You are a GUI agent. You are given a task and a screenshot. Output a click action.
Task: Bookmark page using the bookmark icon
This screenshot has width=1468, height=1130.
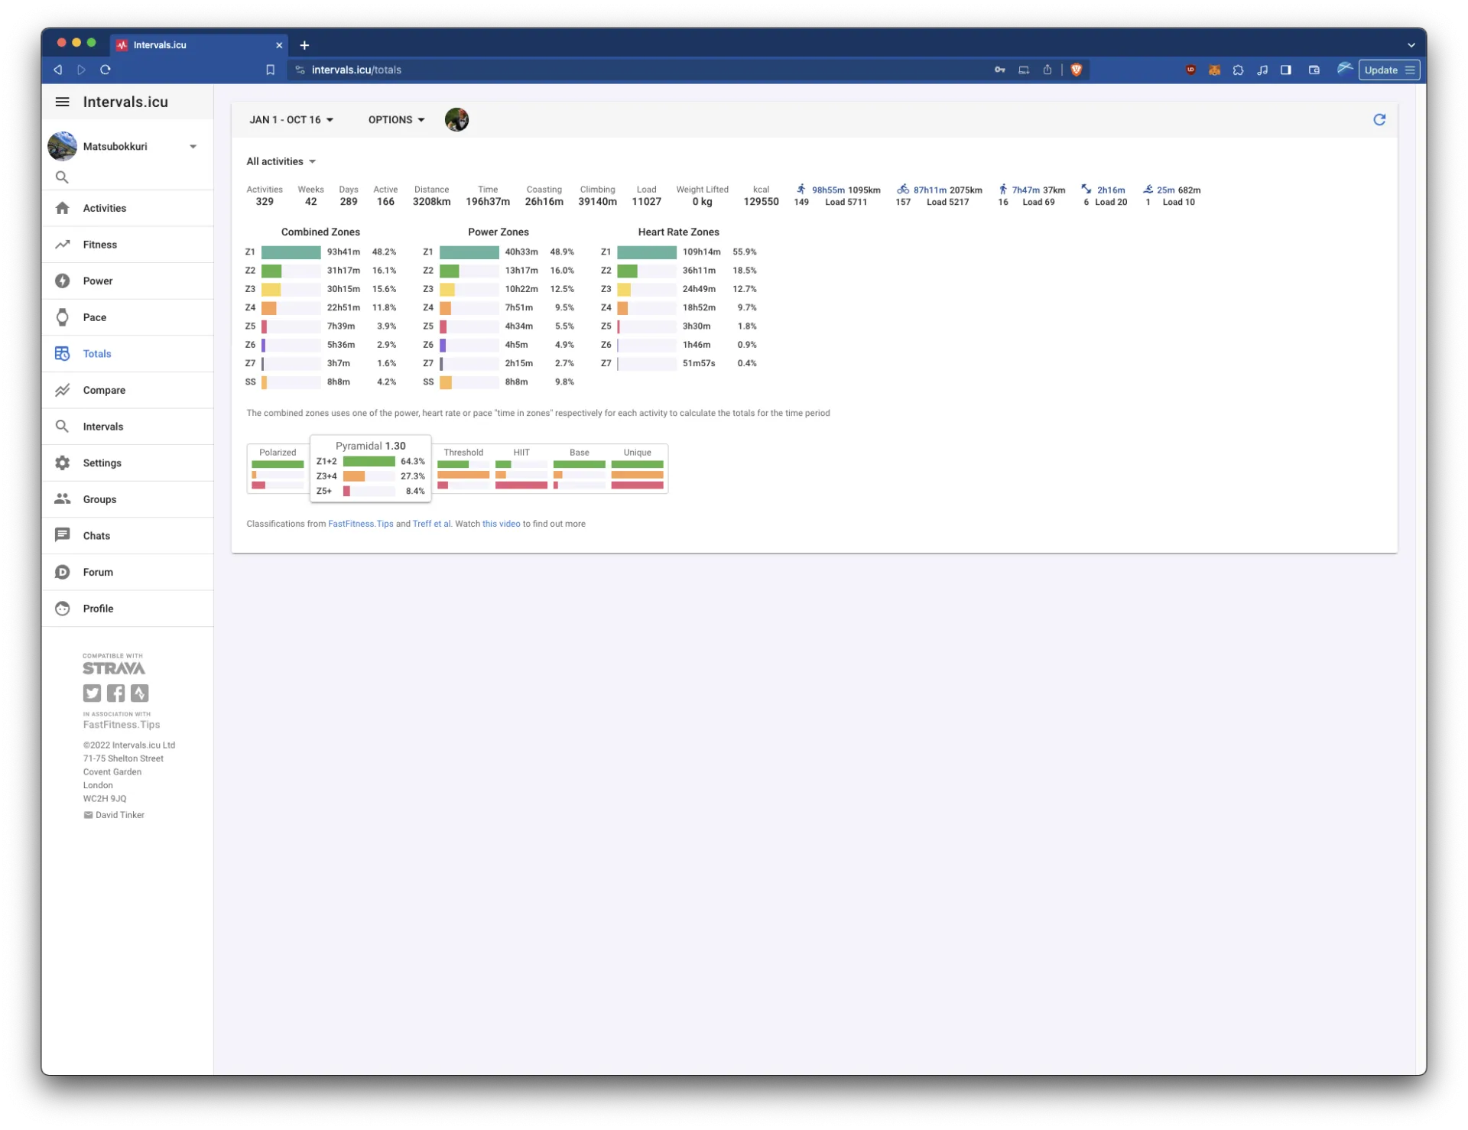(x=270, y=70)
